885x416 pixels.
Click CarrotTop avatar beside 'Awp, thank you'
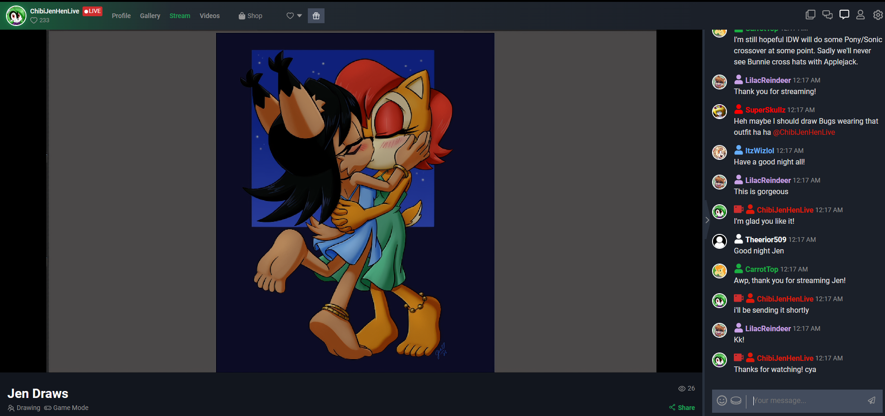tap(719, 271)
